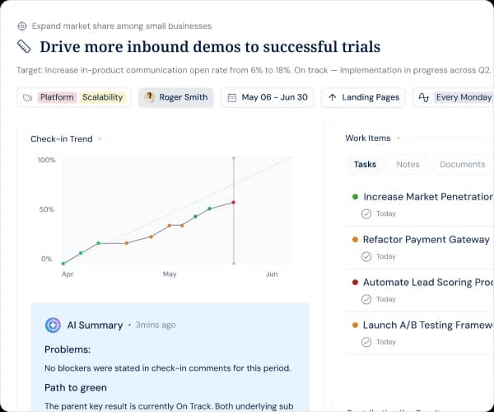Select the 'Problems:' heading
494x412 pixels.
pos(68,349)
